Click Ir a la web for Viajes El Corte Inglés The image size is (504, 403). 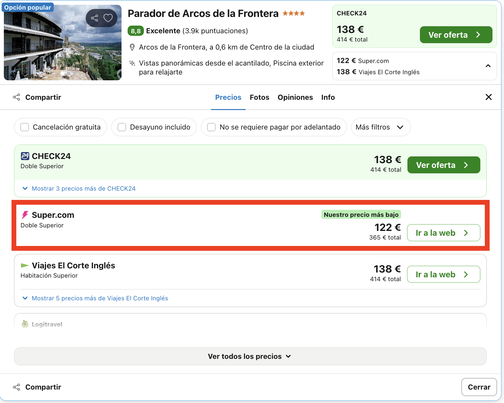click(444, 274)
